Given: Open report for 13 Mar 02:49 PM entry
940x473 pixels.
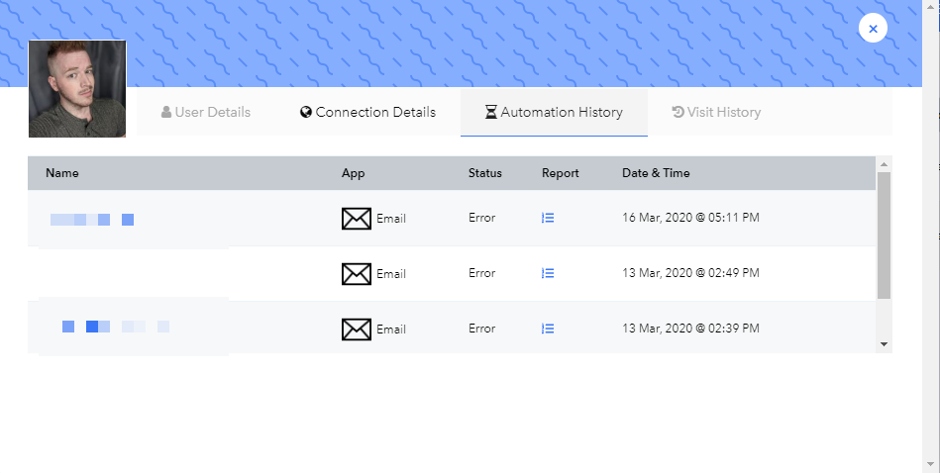Looking at the screenshot, I should point(548,274).
